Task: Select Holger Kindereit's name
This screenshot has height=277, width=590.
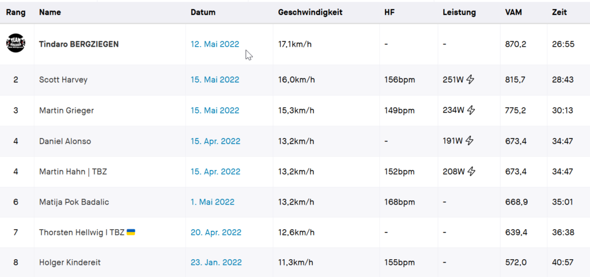Action: 70,263
